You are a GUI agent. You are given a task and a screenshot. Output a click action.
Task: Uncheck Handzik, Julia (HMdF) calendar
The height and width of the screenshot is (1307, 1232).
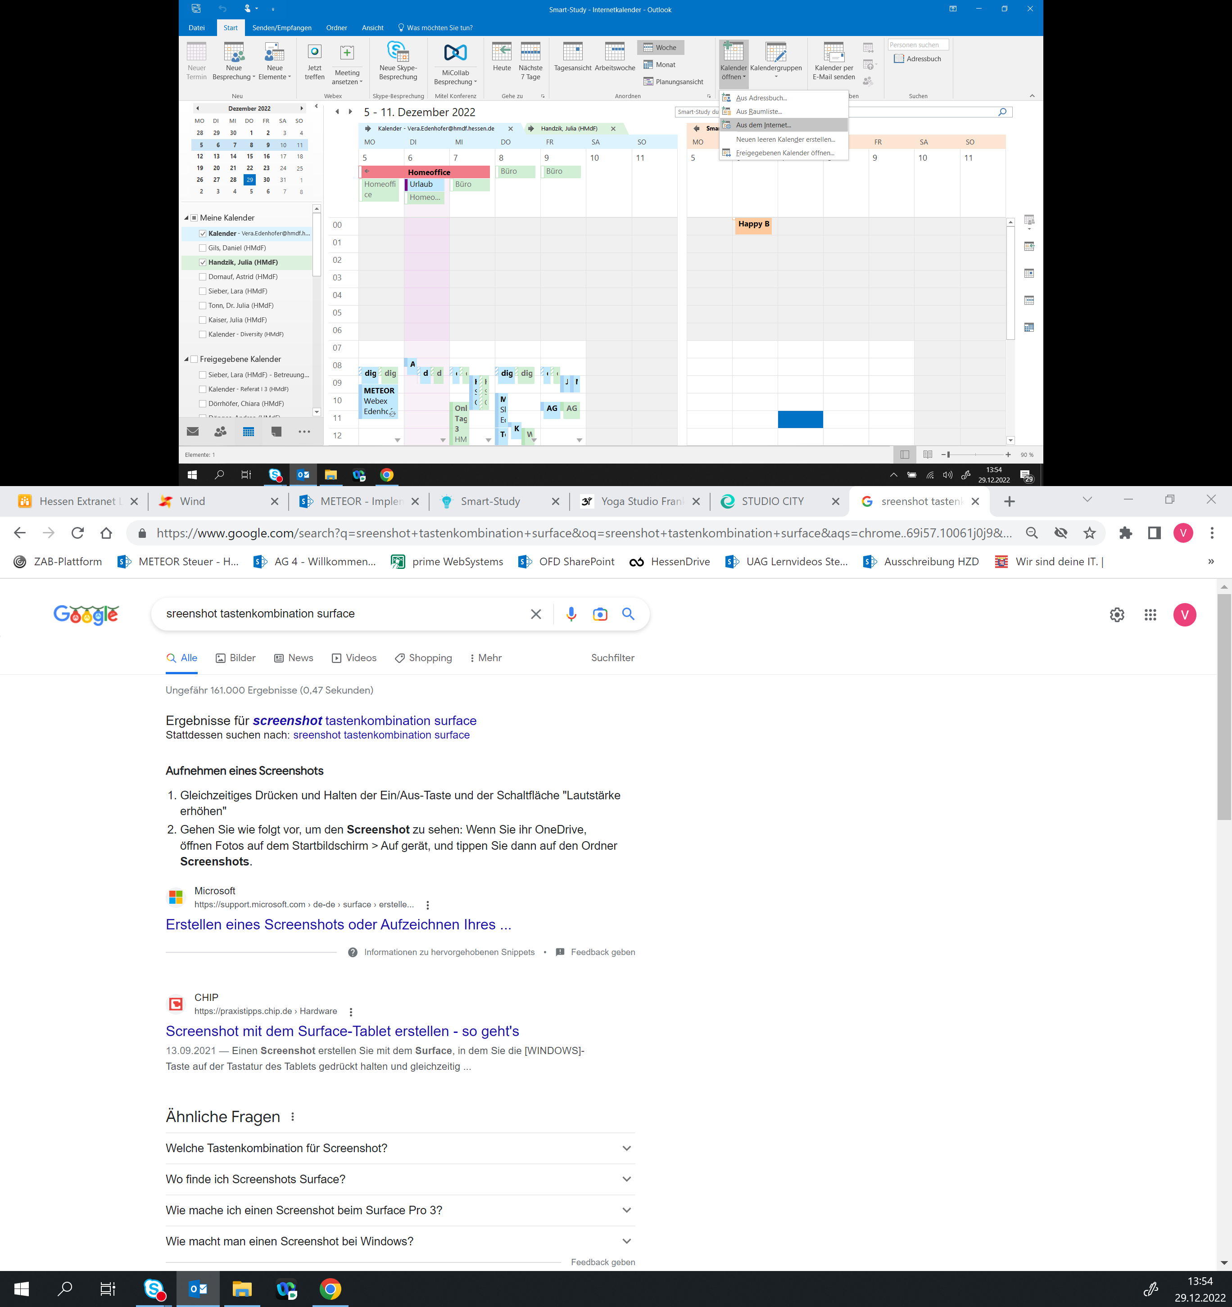click(x=203, y=262)
